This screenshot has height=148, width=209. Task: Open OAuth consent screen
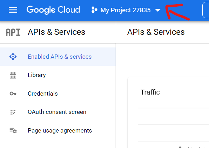point(58,112)
